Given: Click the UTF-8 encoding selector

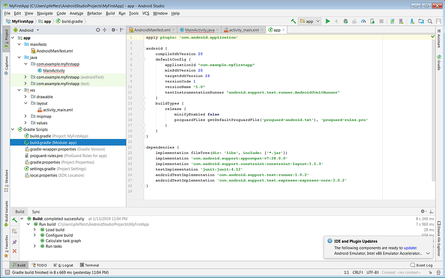Looking at the screenshot, I should [x=372, y=272].
